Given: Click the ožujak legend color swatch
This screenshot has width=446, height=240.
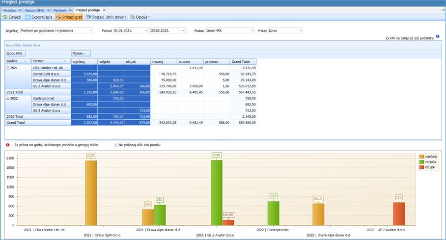Looking at the screenshot, I should [x=421, y=167].
